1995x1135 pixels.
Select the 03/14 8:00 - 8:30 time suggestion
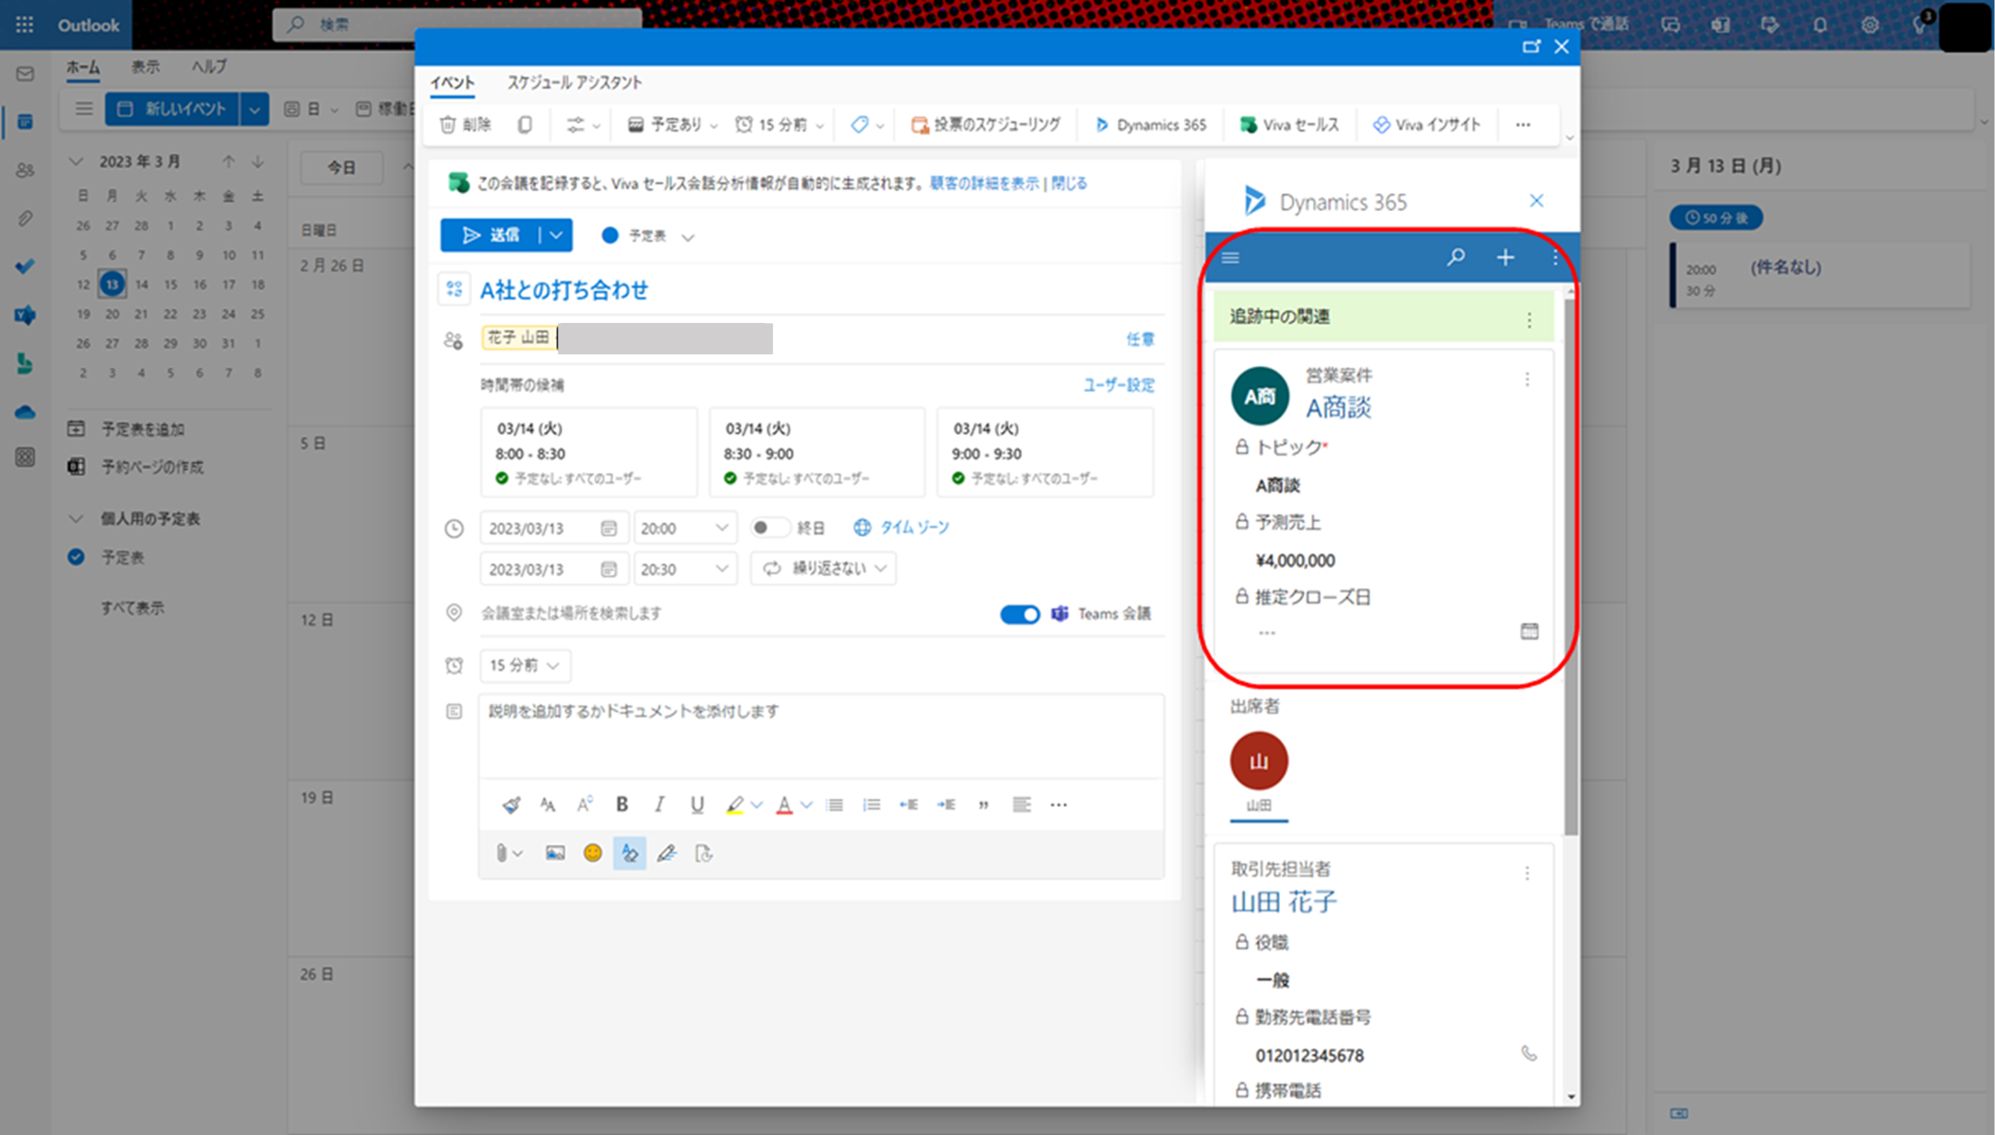pos(589,452)
